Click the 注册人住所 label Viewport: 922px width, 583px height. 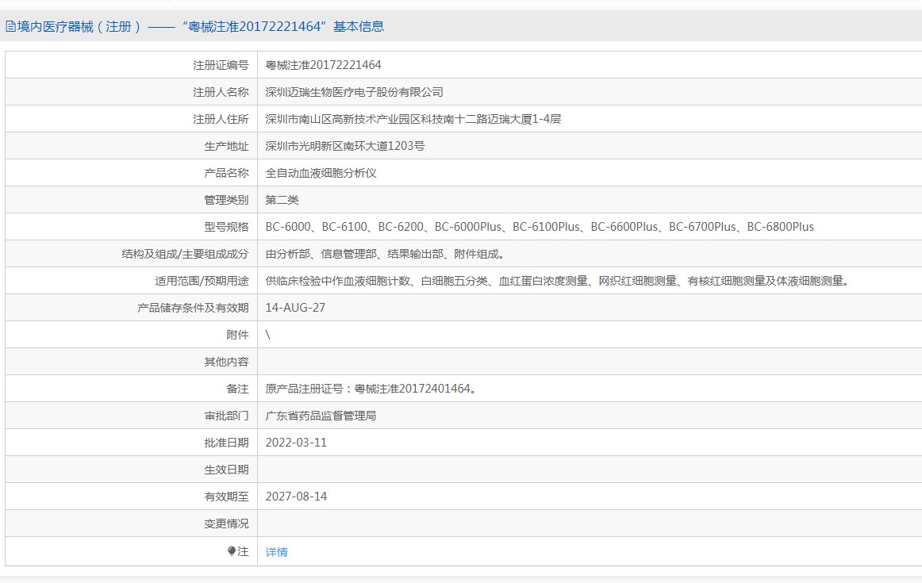tap(221, 119)
